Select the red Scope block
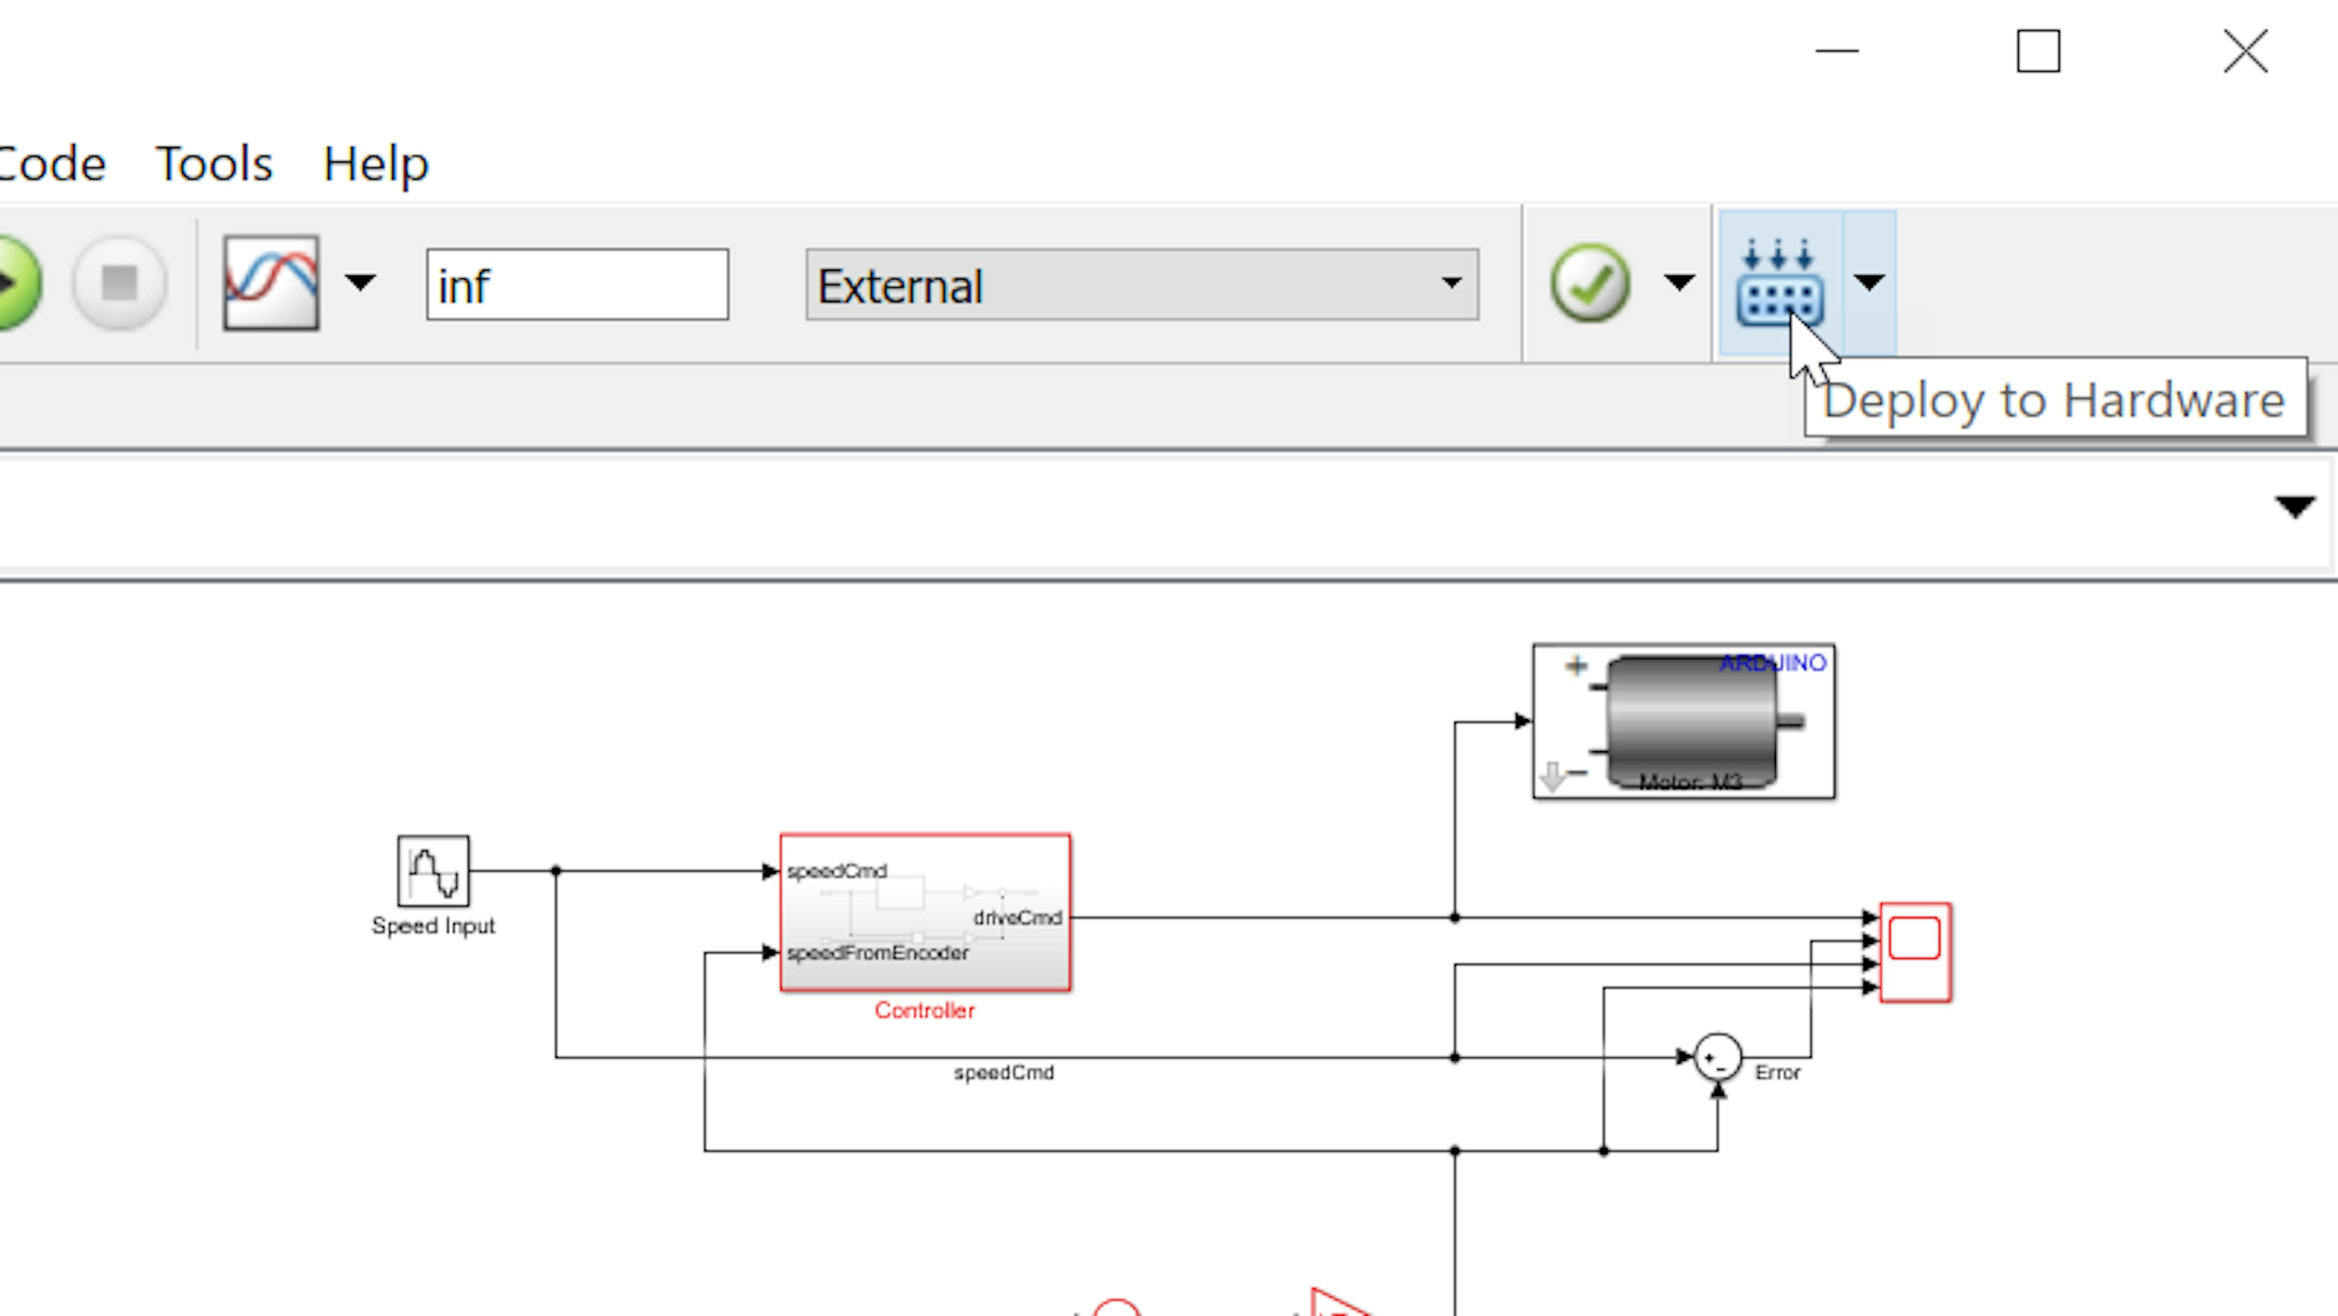Image resolution: width=2338 pixels, height=1316 pixels. (1915, 952)
